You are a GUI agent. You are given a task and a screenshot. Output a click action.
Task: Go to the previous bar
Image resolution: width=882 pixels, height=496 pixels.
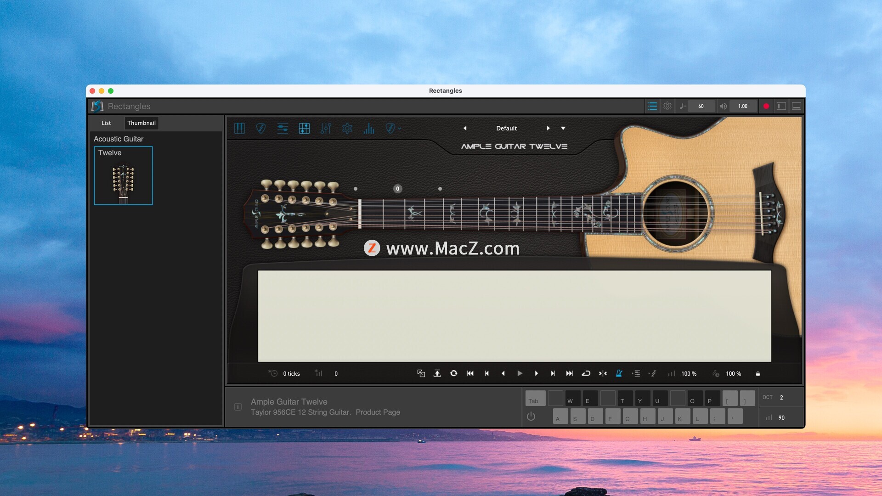[x=486, y=373]
